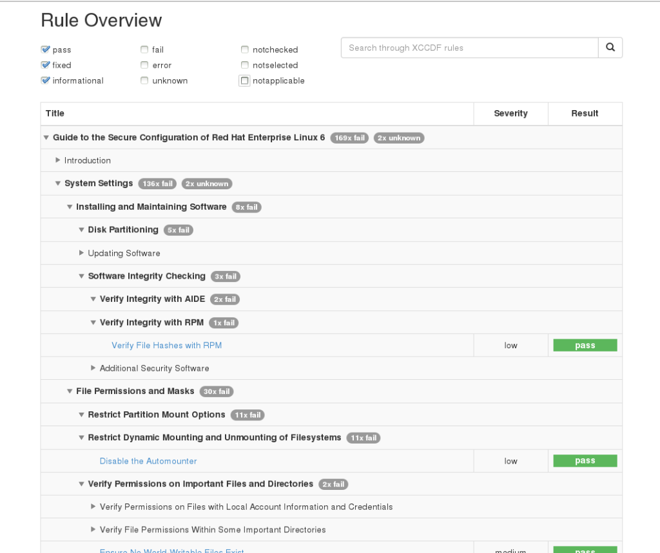Image resolution: width=660 pixels, height=553 pixels.
Task: Focus the Search through XCCDF rules field
Action: 470,48
